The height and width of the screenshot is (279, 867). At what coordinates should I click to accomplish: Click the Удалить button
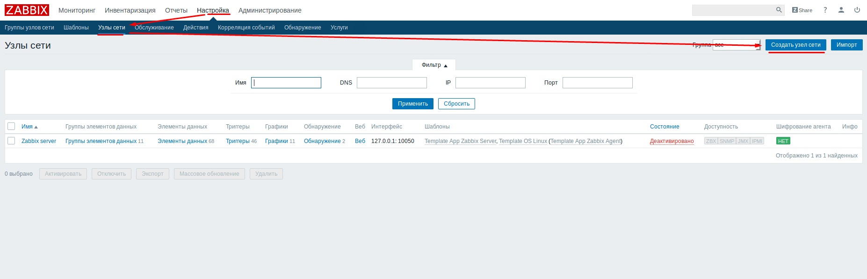(266, 174)
